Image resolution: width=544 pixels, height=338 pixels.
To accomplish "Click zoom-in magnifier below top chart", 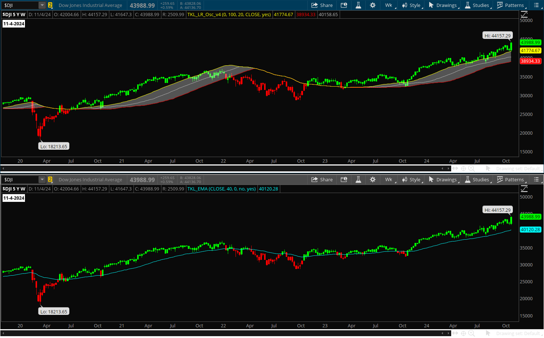I will 471,168.
